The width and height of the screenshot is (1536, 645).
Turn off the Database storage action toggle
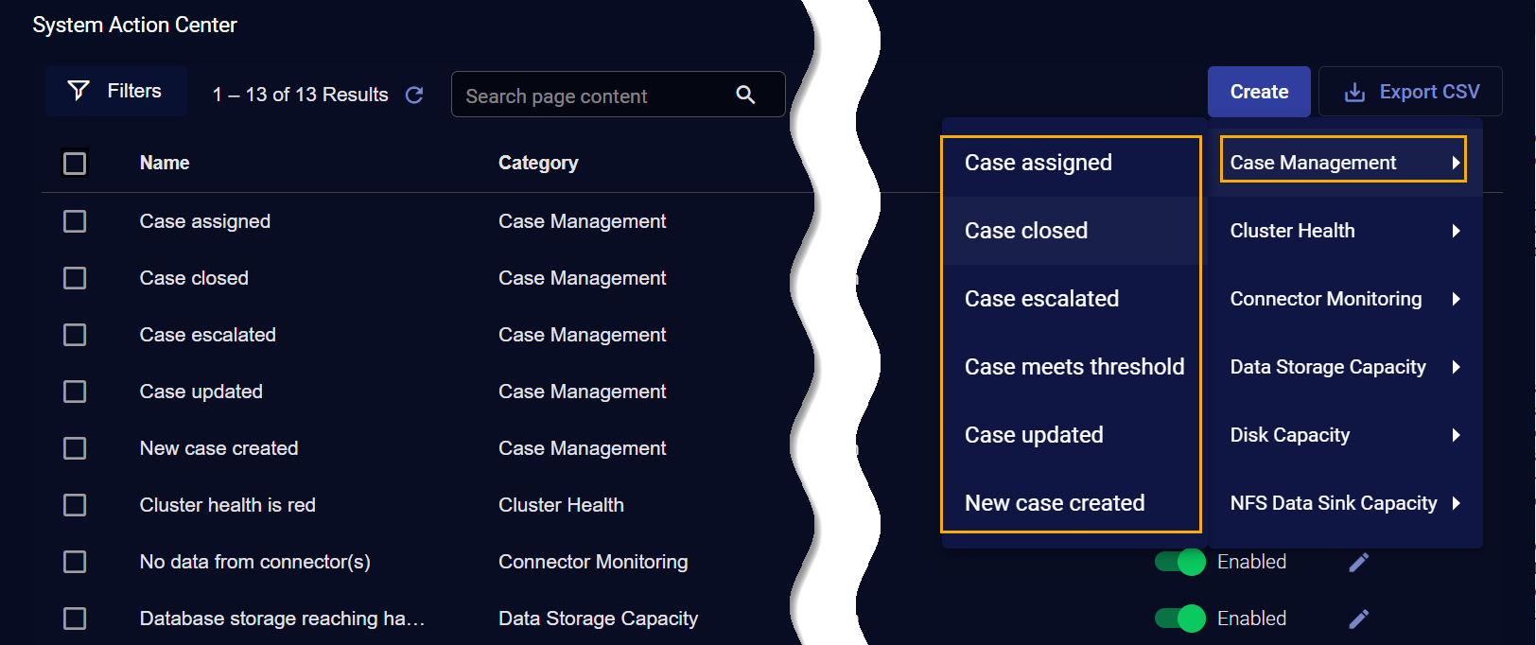(1180, 619)
